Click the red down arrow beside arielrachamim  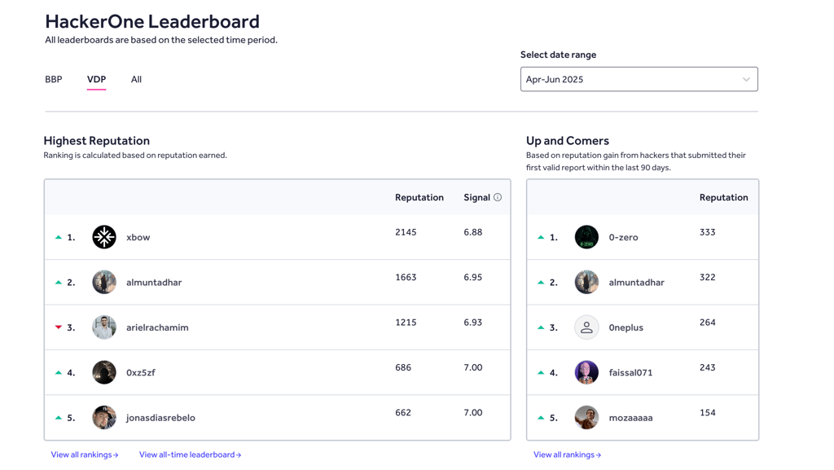point(59,327)
